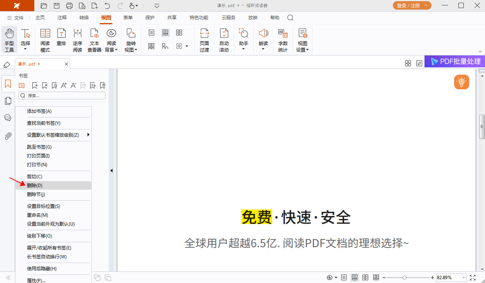Open the zoom percentage 82.89% dropdown
The width and height of the screenshot is (485, 283).
pos(463,278)
